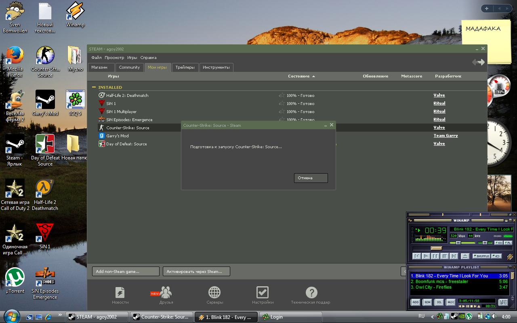Toggle Winamp Shuffle mode
The image size is (517, 323).
tap(481, 256)
